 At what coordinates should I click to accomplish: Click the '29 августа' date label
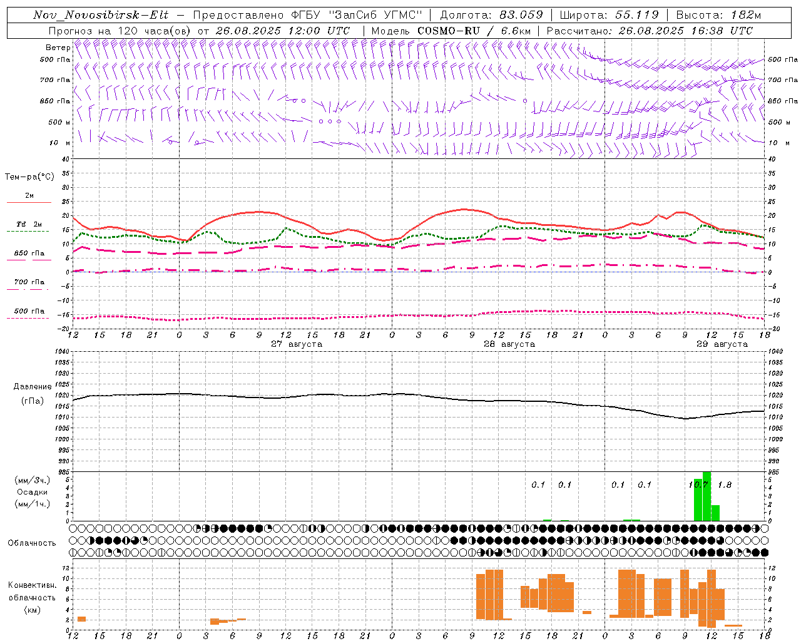click(722, 344)
